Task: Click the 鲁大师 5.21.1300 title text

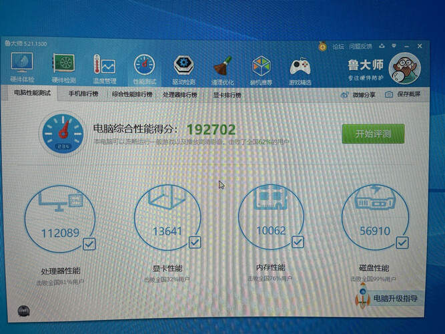Action: (x=25, y=43)
